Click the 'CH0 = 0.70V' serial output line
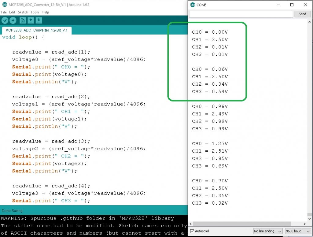313x237 pixels. (210, 181)
